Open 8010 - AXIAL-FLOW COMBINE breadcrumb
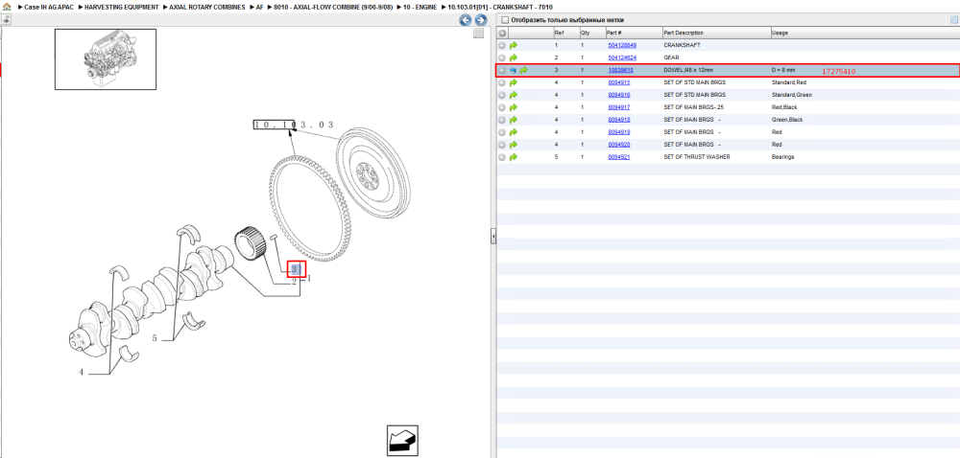Image resolution: width=960 pixels, height=458 pixels. click(333, 7)
